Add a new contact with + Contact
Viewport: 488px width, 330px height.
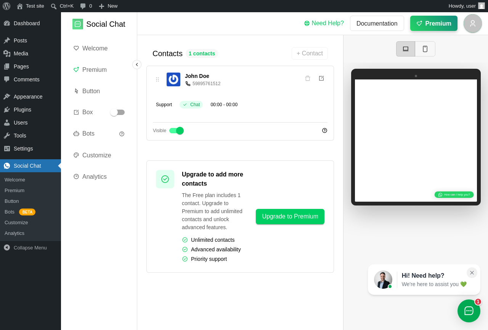tap(310, 53)
